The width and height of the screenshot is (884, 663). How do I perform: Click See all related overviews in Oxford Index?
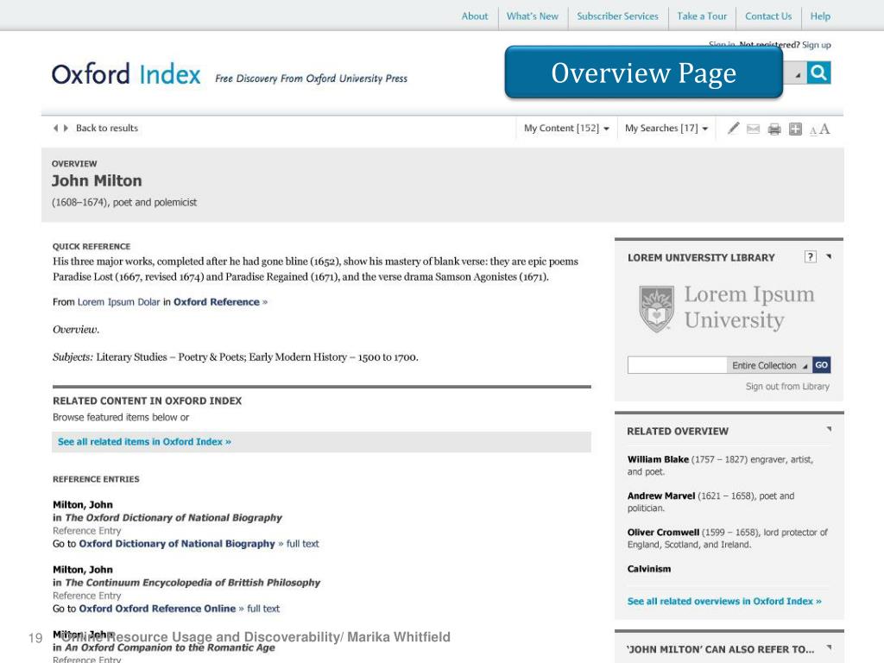724,602
